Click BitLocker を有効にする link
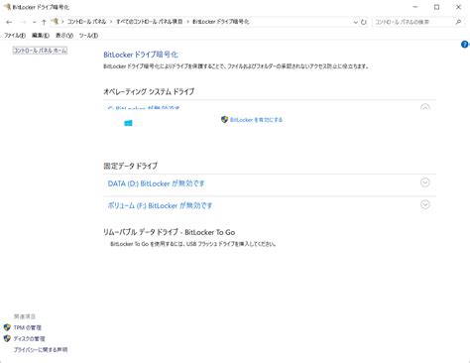Screen dimensions: 470x363 (256, 120)
